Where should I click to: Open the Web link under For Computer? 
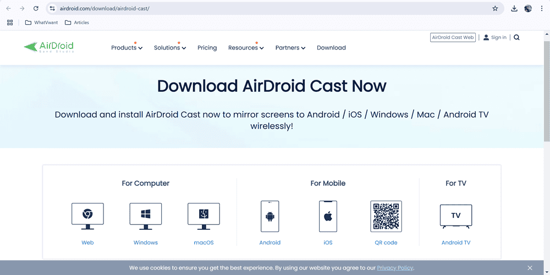(x=87, y=243)
